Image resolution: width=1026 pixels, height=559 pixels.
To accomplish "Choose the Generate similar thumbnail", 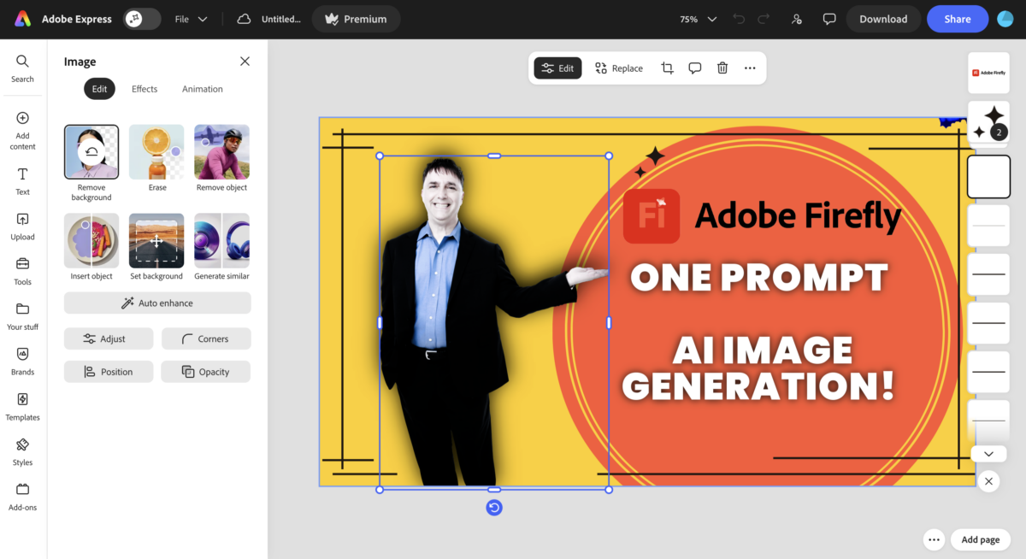I will click(221, 241).
